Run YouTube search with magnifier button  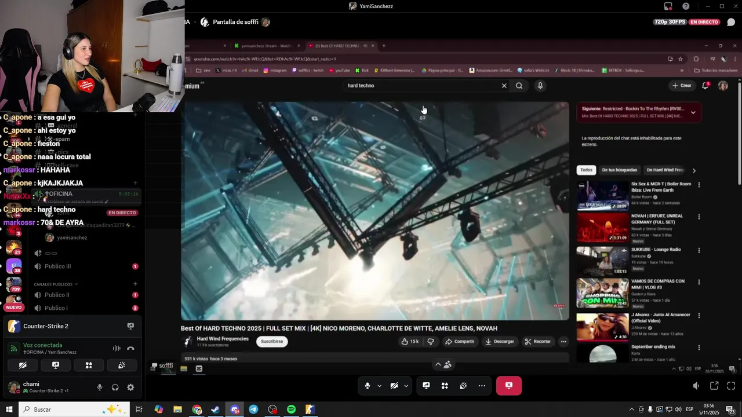pos(519,86)
